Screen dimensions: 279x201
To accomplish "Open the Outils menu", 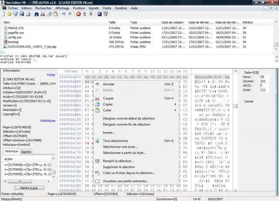I will (107, 8).
